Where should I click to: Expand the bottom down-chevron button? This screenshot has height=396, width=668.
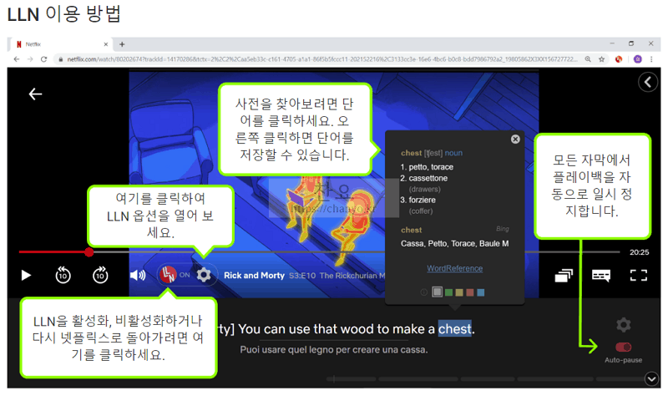point(652,378)
